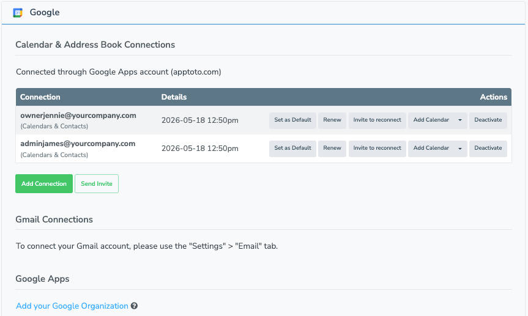
Task: Click the Send Invite button
Action: click(97, 184)
